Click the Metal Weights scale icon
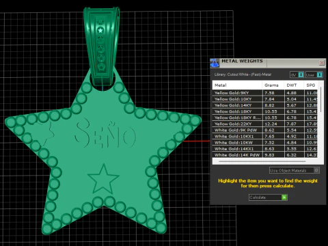The image size is (328, 246). [215, 63]
